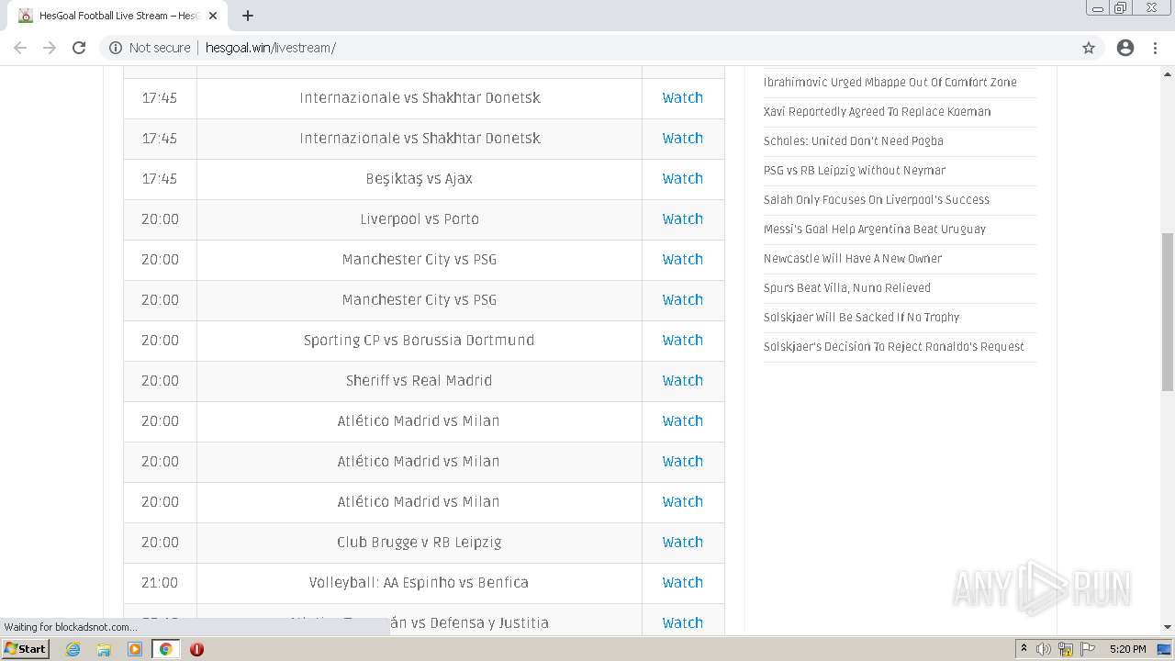Reload the page with the refresh icon
This screenshot has width=1175, height=661.
(x=79, y=48)
